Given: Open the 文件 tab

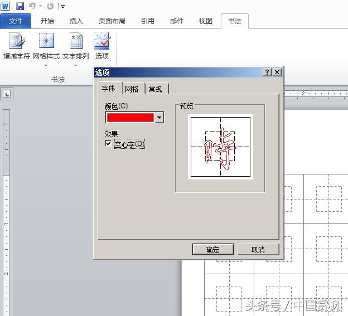Looking at the screenshot, I should 16,21.
